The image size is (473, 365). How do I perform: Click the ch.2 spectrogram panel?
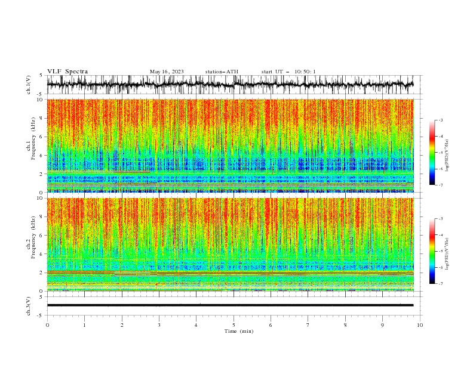click(x=230, y=245)
